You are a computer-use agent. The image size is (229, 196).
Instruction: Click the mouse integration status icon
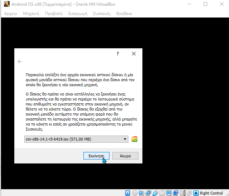point(189,193)
